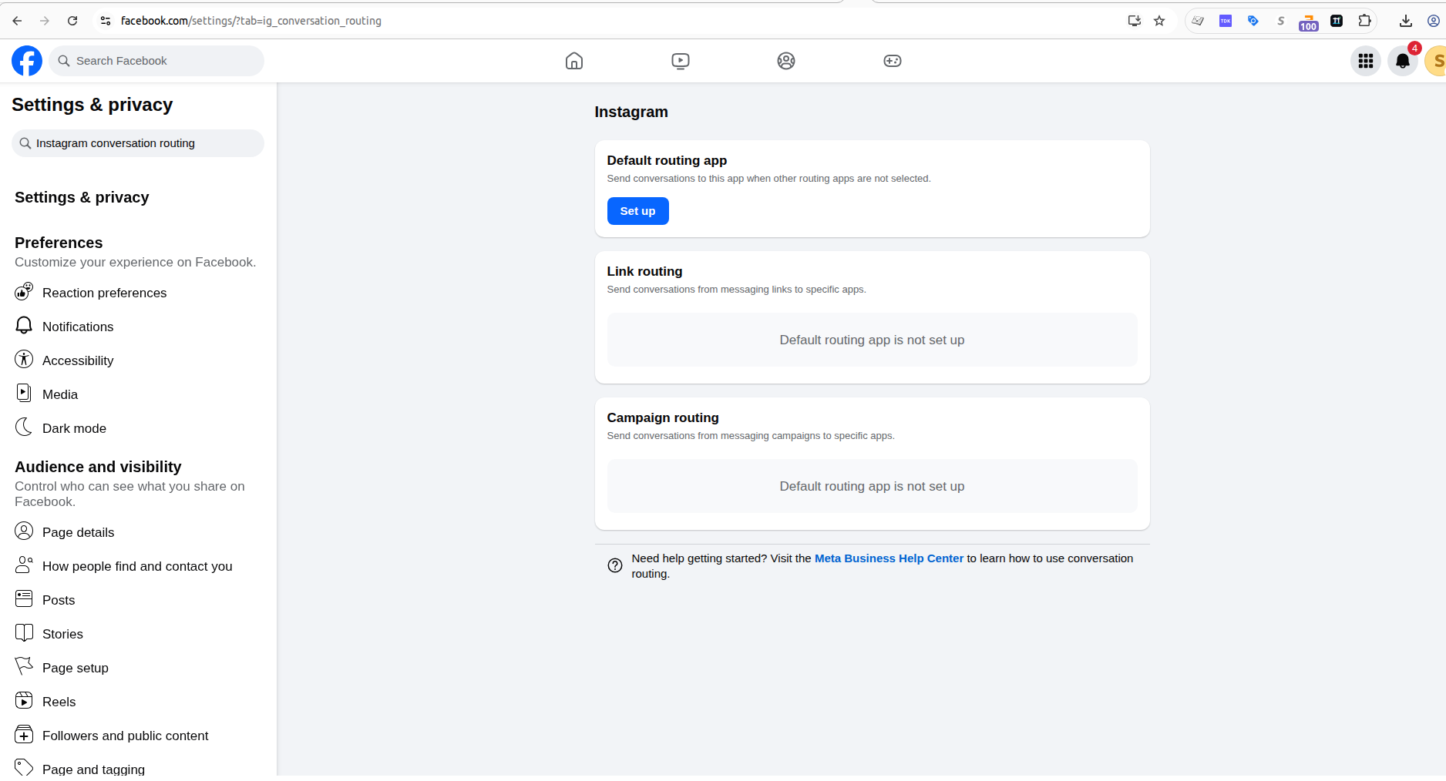
Task: Click the Reaction preferences icon
Action: (x=24, y=292)
